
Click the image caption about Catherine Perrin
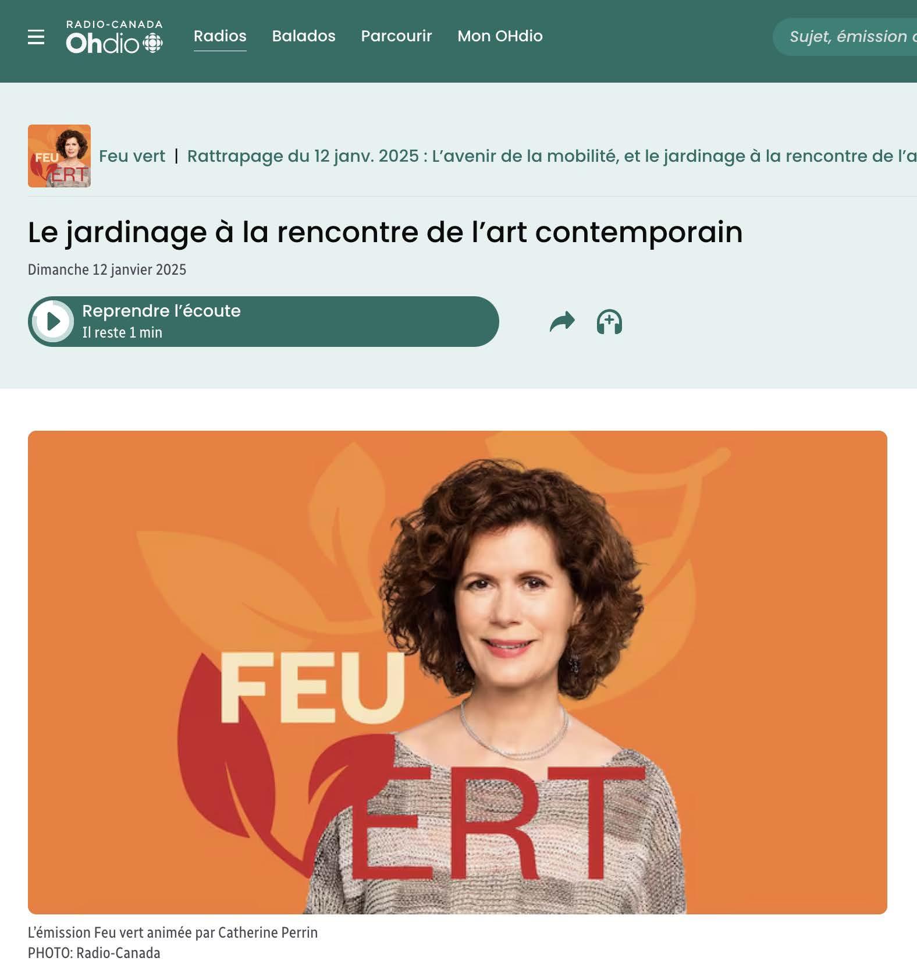[173, 932]
